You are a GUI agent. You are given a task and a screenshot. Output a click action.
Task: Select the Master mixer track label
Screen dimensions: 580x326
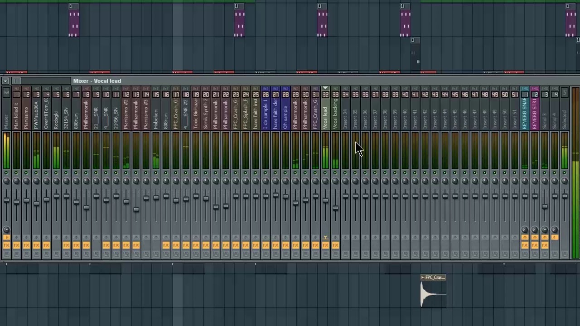(6, 122)
